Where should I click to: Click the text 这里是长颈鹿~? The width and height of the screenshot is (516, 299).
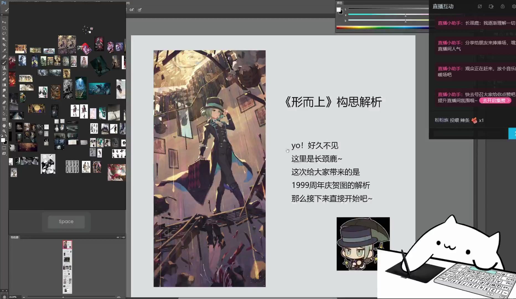click(317, 159)
